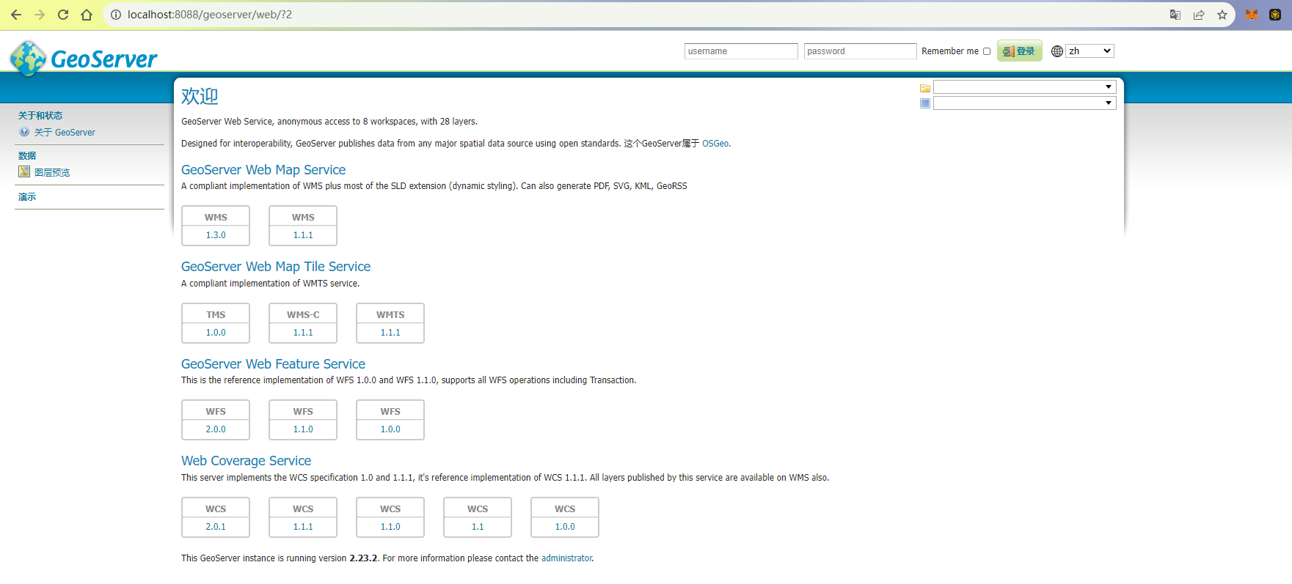Screen dimensions: 1292x584
Task: Expand the layer selection dropdown
Action: tap(1025, 103)
